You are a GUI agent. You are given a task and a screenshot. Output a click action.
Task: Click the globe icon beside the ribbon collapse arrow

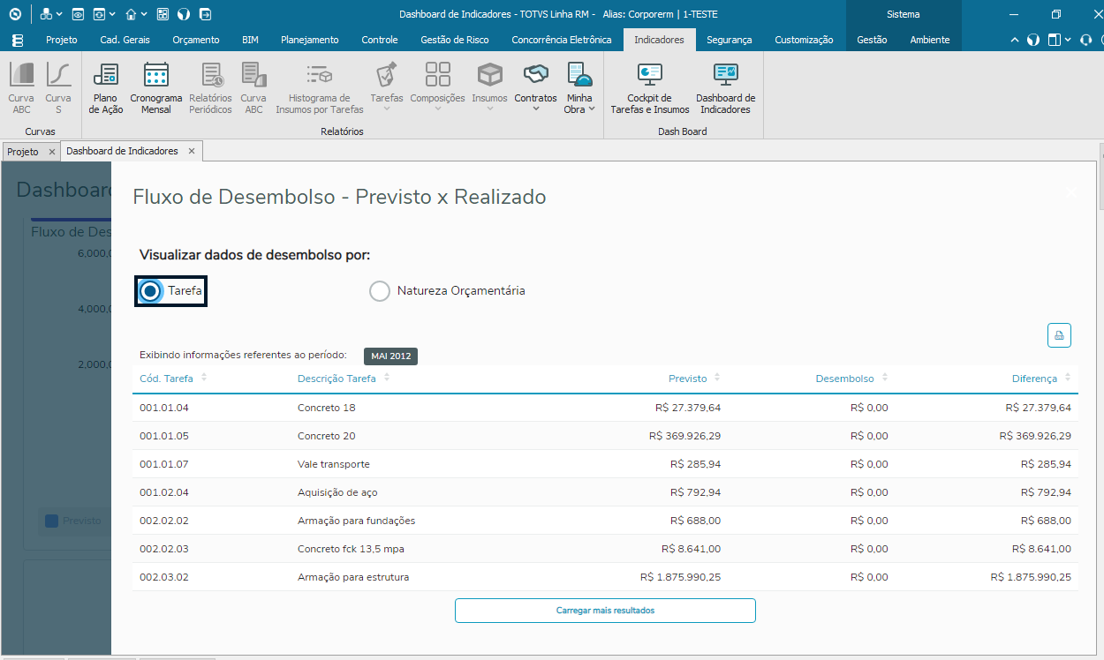pyautogui.click(x=1032, y=40)
